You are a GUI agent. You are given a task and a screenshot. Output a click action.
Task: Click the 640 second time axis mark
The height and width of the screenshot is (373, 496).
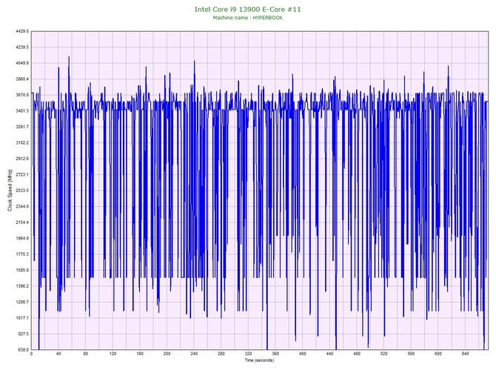pyautogui.click(x=465, y=354)
